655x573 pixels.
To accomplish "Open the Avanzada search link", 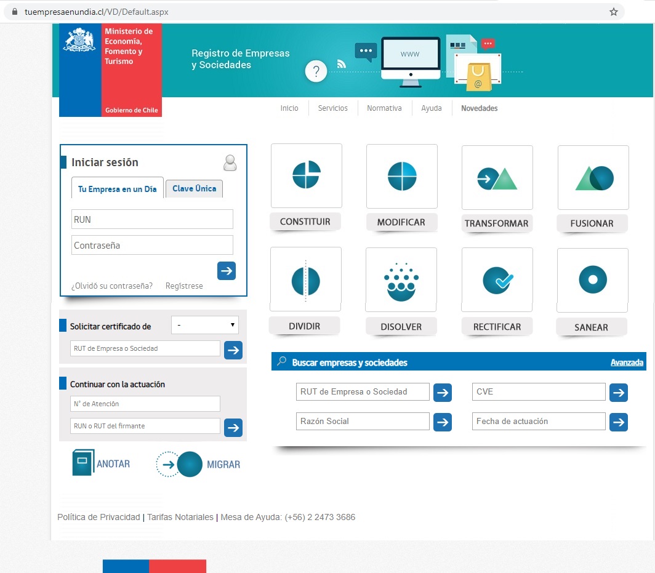I will pos(627,363).
